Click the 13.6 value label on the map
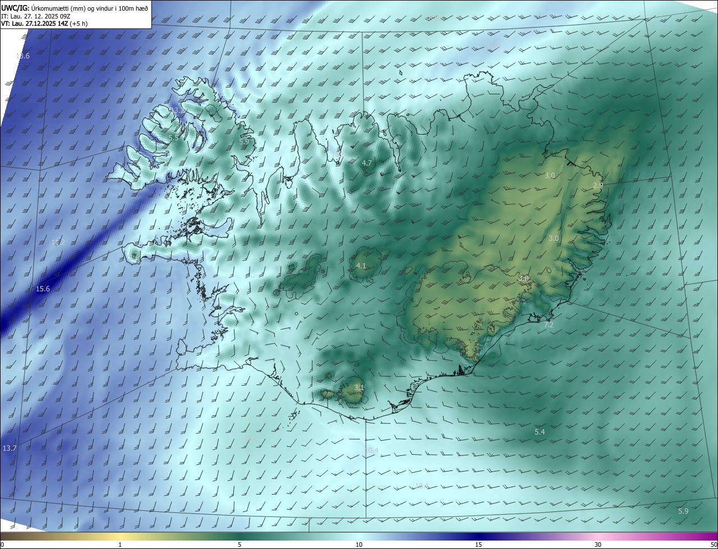Image resolution: width=718 pixels, height=549 pixels. (x=23, y=56)
